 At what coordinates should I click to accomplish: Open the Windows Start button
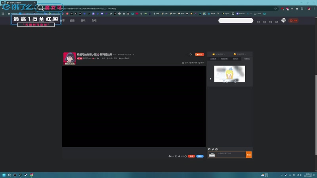4,175
